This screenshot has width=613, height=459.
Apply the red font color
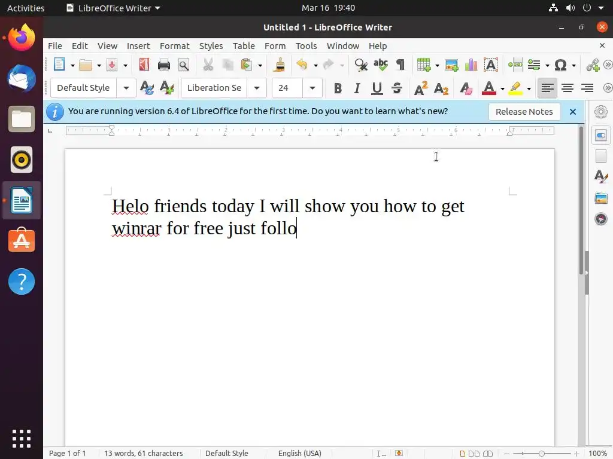tap(488, 88)
